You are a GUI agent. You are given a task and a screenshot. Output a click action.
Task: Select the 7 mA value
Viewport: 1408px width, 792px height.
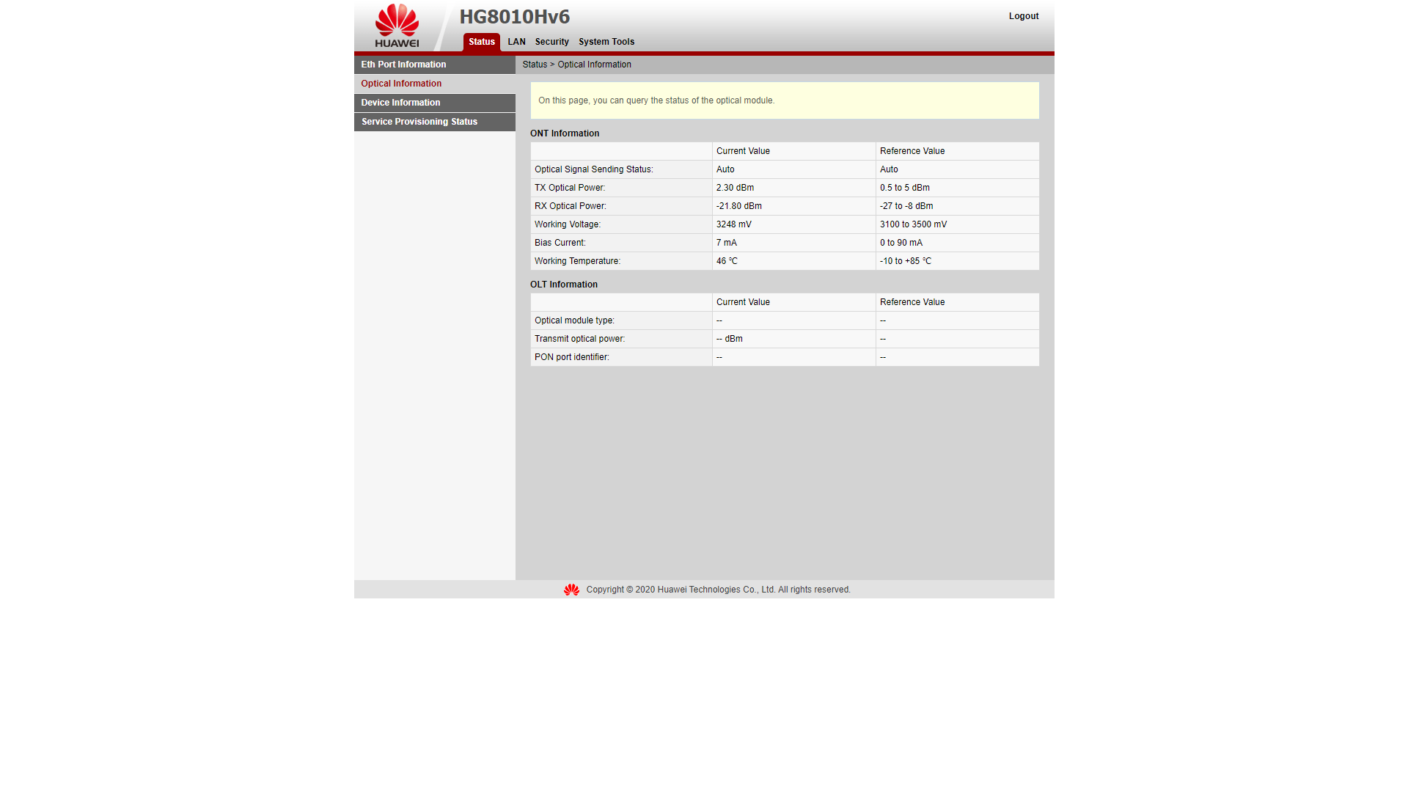click(x=727, y=243)
